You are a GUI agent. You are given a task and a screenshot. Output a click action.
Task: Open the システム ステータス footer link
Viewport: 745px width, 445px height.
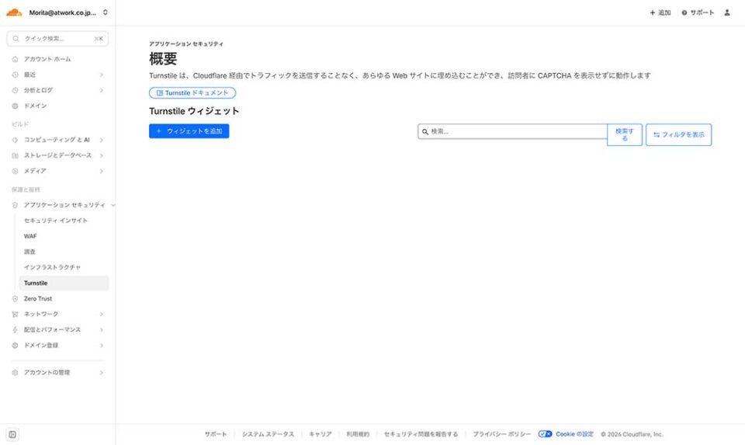pyautogui.click(x=268, y=434)
